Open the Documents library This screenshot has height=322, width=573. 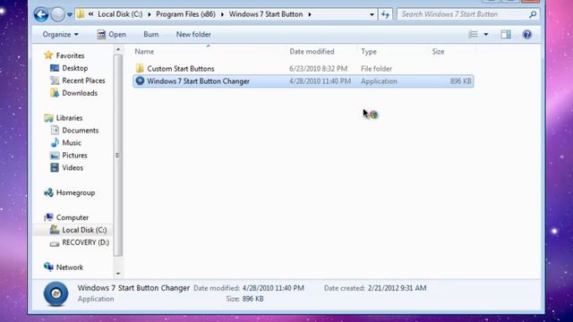click(x=80, y=131)
